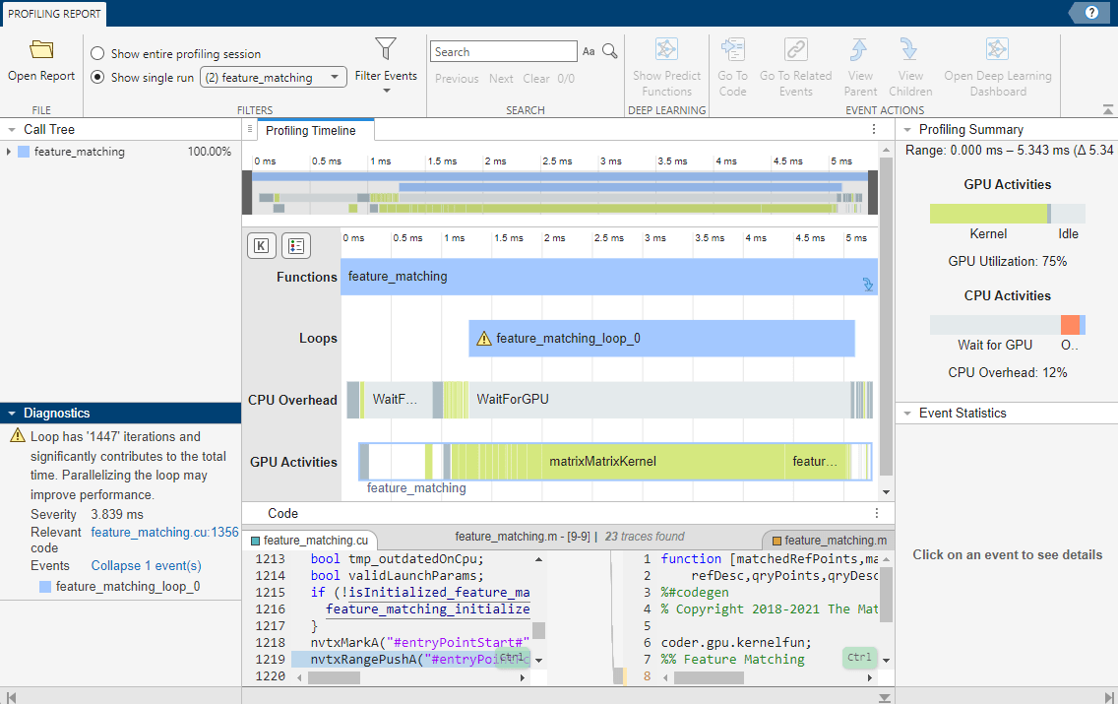Viewport: 1118px width, 704px height.
Task: Switch to the feature_matching.cu code tab
Action: tap(313, 541)
